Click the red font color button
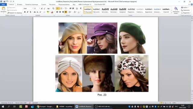193x109 pixels. pyautogui.click(x=52, y=12)
